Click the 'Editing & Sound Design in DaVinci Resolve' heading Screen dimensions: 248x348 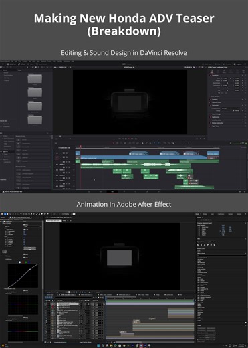click(124, 53)
